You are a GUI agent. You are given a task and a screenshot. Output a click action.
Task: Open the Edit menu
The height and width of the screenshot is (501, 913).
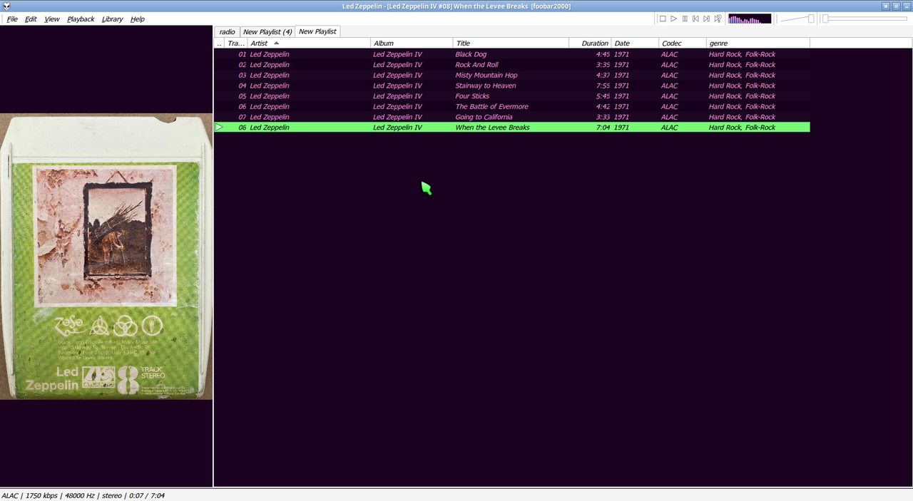[31, 19]
